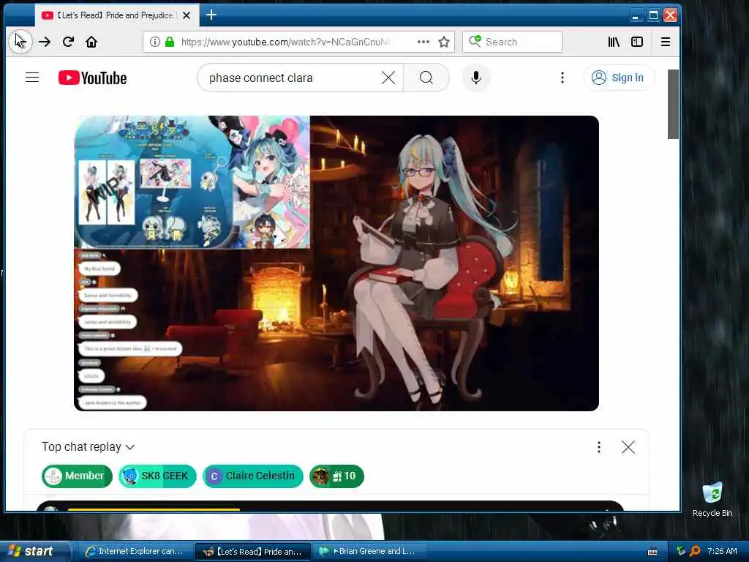Open the Recycle Bin desktop icon
Viewport: 749px width, 562px height.
(x=712, y=500)
